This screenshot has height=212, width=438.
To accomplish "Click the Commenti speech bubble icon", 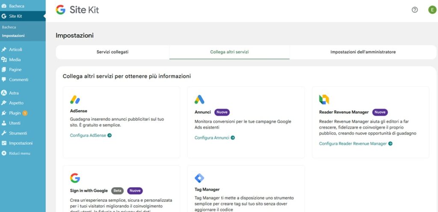I will [x=4, y=80].
